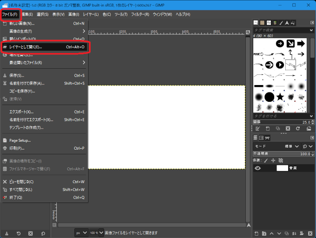
Task: Expand the 画像の生成(T) submenu
Action: point(44,31)
